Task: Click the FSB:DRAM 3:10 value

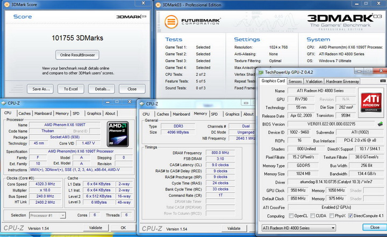Action: 220,159
